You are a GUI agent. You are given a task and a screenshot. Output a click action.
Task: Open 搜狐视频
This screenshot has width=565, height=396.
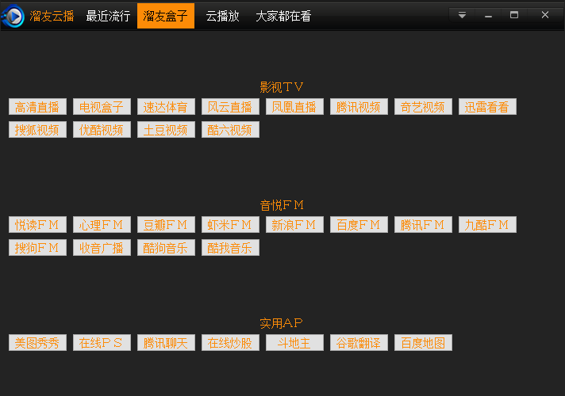pyautogui.click(x=37, y=129)
